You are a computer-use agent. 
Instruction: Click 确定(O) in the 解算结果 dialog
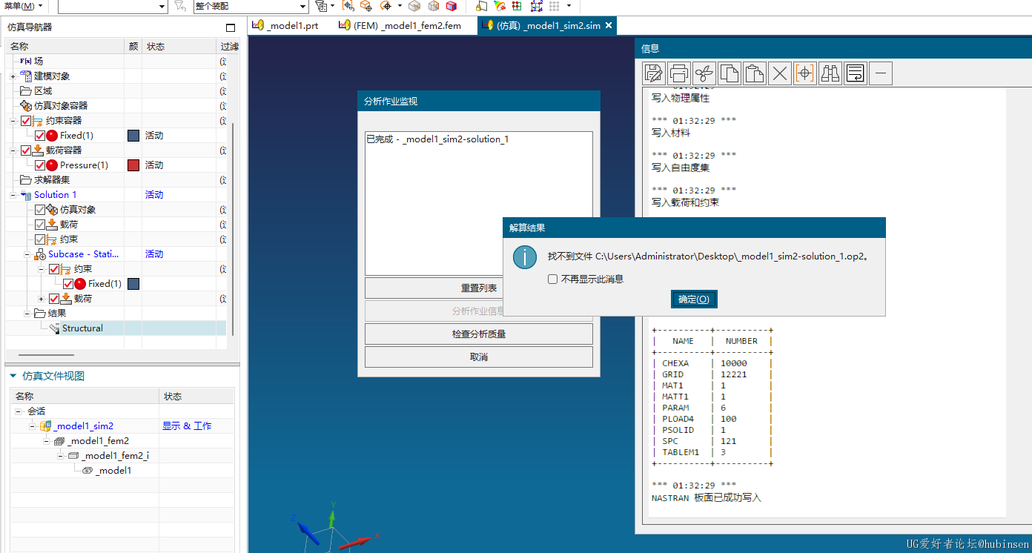(x=694, y=299)
